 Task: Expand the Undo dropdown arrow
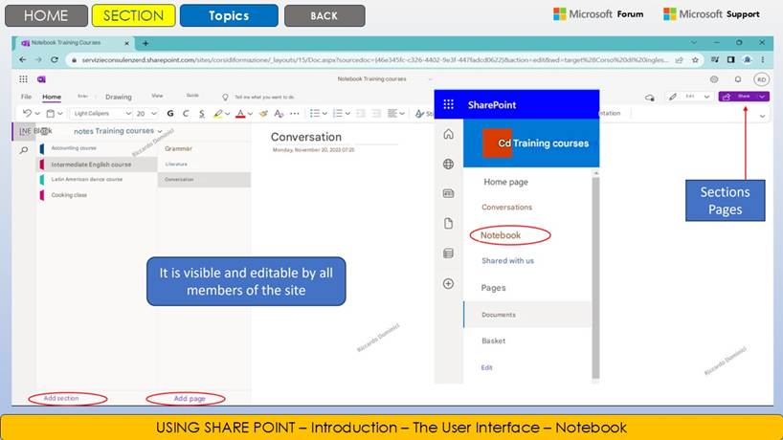(37, 114)
